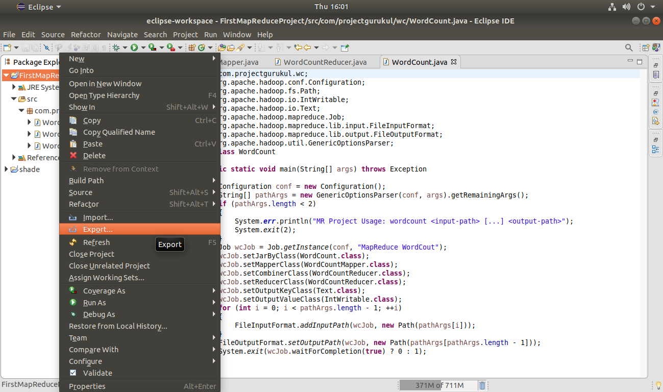663x392 pixels.
Task: Click the magnifier Quick Access icon
Action: [x=629, y=47]
